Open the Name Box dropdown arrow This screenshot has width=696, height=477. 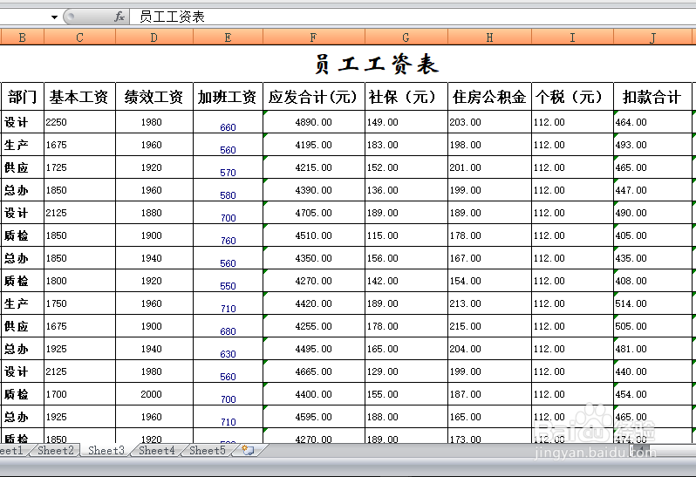pyautogui.click(x=54, y=17)
